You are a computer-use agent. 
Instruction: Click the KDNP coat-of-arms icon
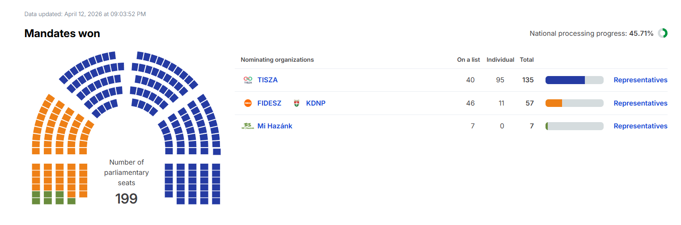click(x=296, y=103)
